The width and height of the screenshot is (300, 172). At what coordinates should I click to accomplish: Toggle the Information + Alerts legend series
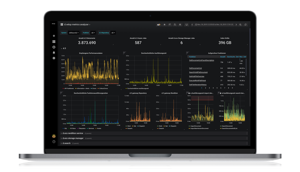(x=82, y=88)
